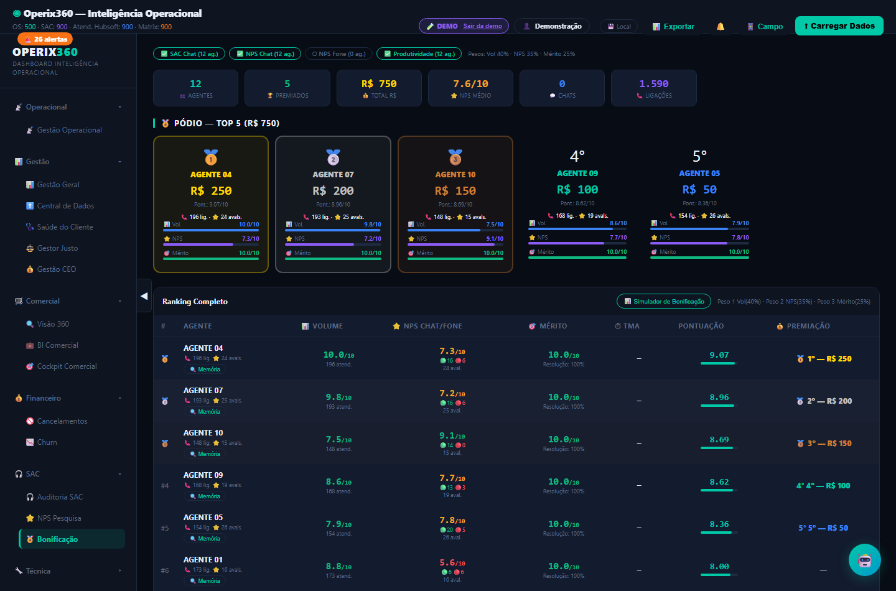The width and height of the screenshot is (896, 591).
Task: Open the floating chatbot assistant icon
Action: coord(865,560)
